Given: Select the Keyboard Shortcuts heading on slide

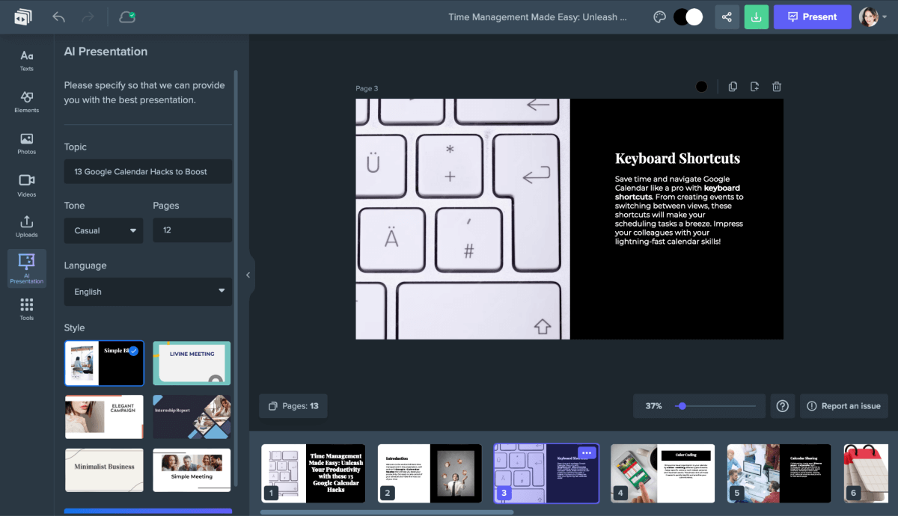Looking at the screenshot, I should tap(677, 159).
